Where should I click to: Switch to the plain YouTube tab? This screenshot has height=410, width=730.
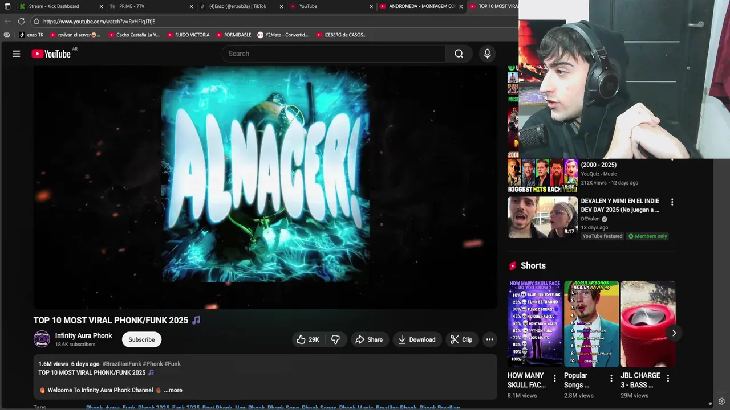[x=308, y=6]
